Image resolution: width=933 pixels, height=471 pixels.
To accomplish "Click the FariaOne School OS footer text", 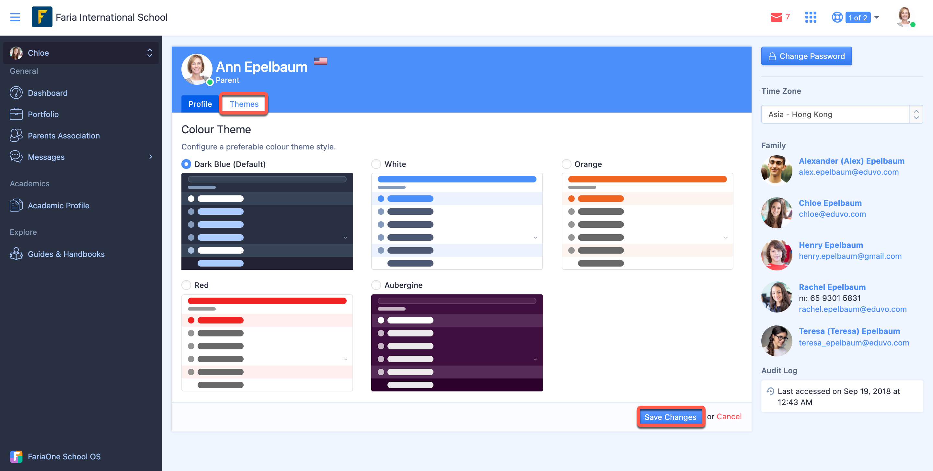I will [64, 456].
